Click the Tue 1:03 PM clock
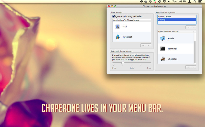The width and height of the screenshot is (205, 127). click(x=179, y=2)
